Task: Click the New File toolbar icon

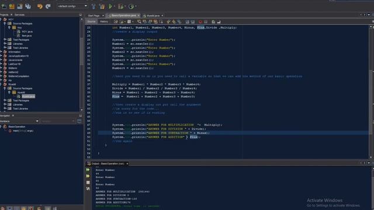Action: coord(4,6)
